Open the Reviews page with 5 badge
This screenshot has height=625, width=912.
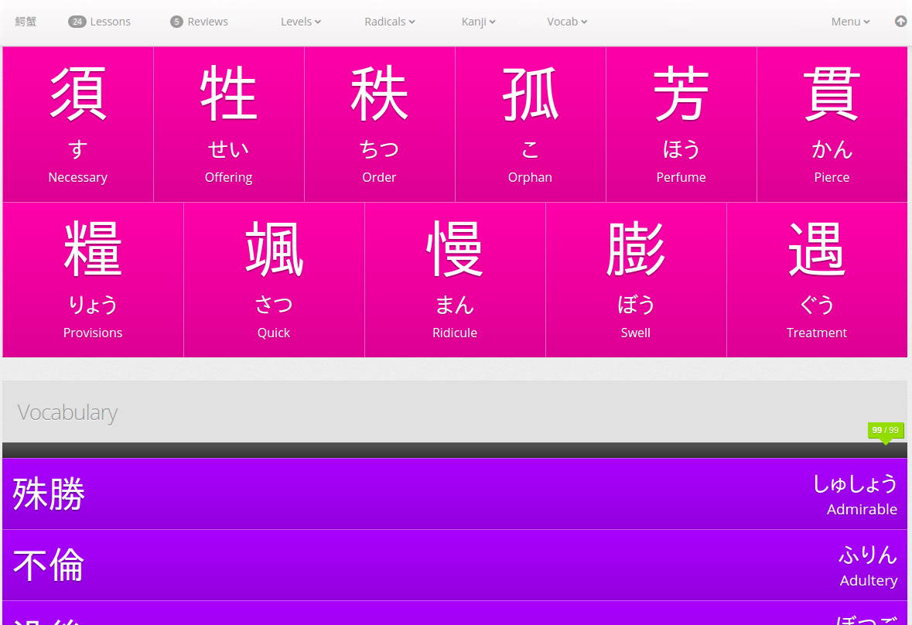point(199,22)
